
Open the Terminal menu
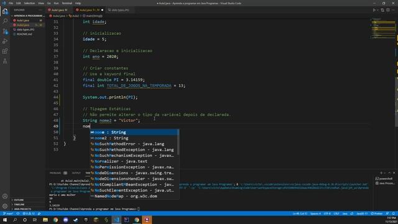coord(67,3)
